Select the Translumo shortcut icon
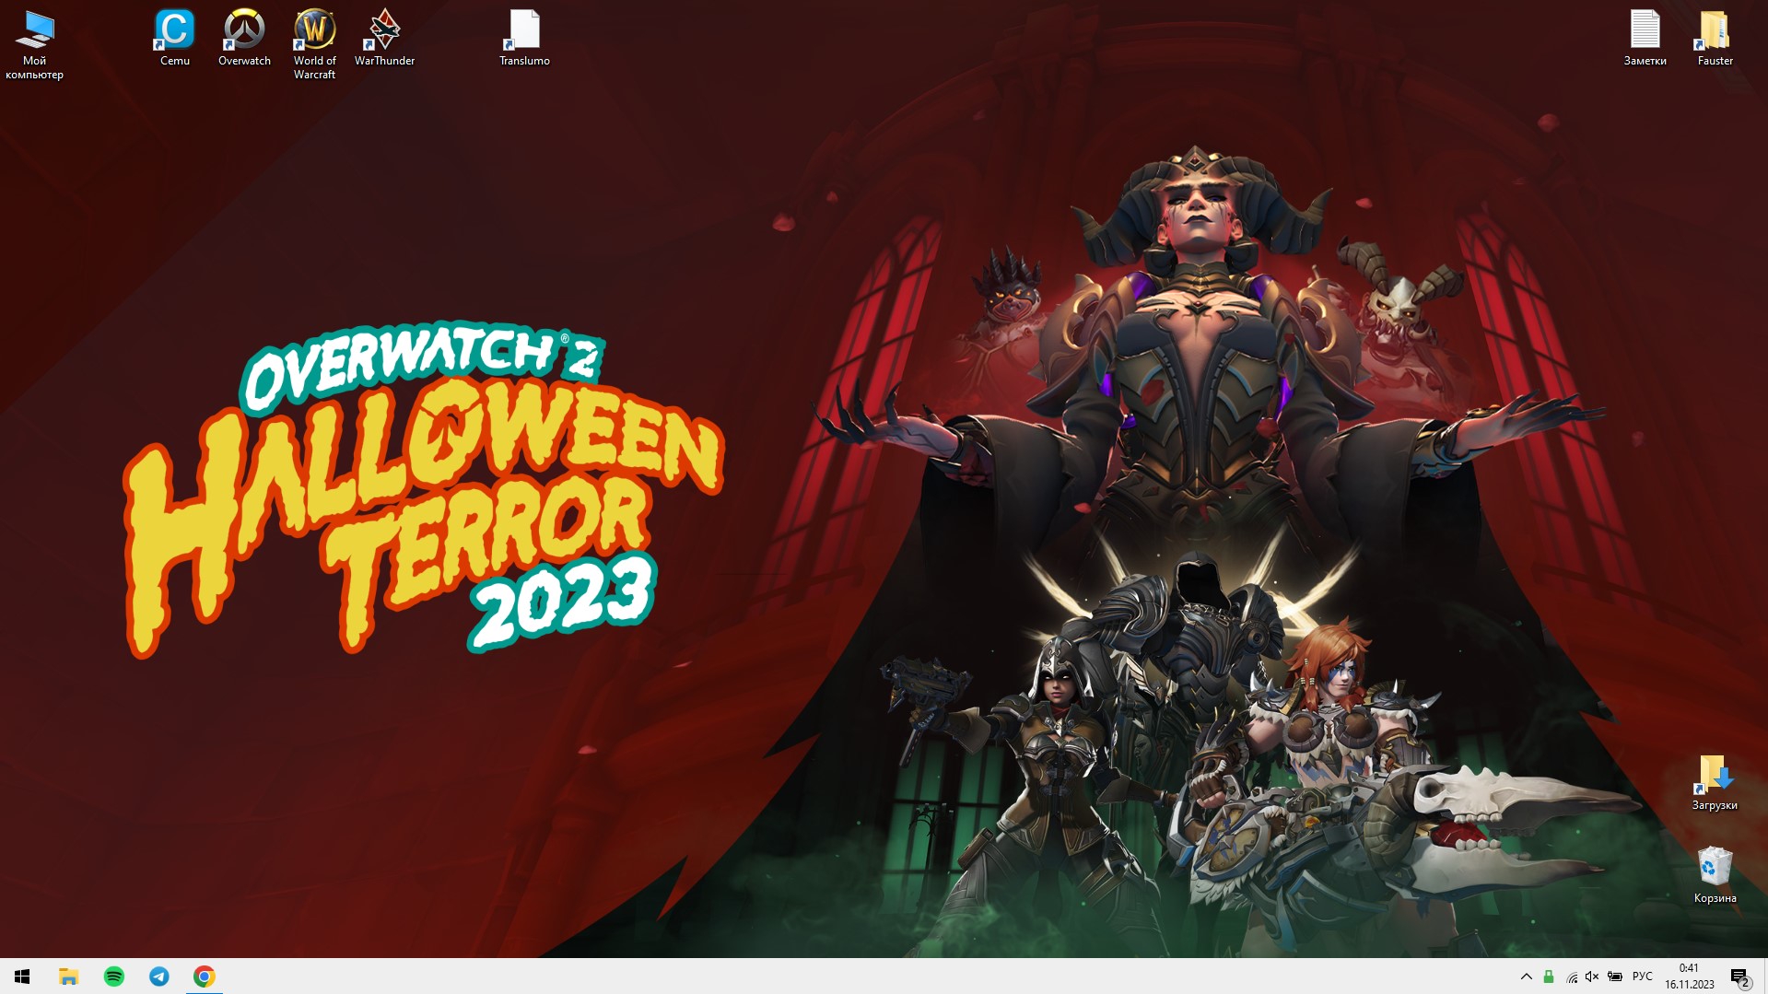Image resolution: width=1768 pixels, height=994 pixels. coord(524,38)
